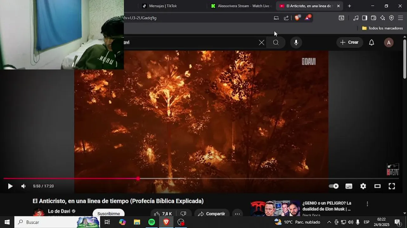Click the Compartir button

point(211,214)
